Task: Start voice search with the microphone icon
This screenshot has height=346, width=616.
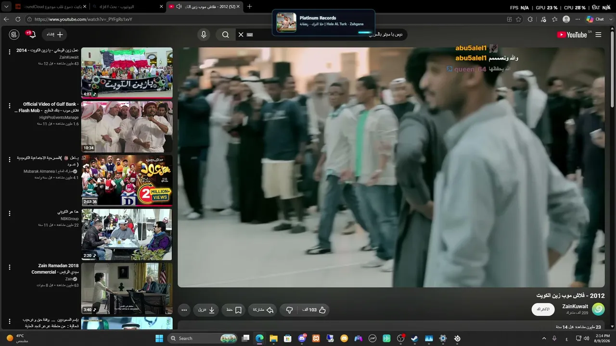Action: tap(204, 35)
